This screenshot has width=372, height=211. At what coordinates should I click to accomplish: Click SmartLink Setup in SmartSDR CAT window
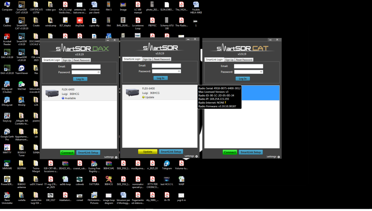coord(250,152)
